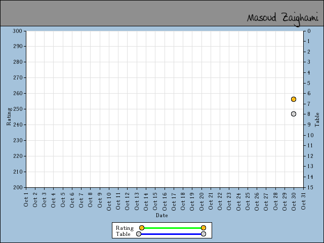
Task: Click the vertical "Table" right axis title
Action: coord(317,119)
